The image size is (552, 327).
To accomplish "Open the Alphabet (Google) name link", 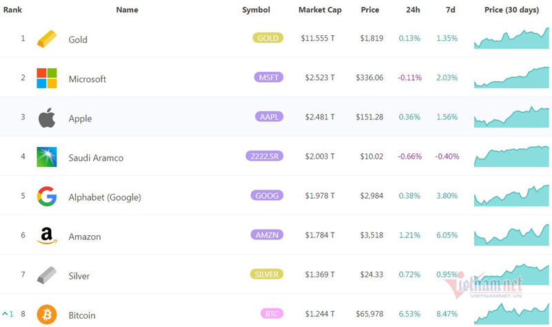I will click(x=105, y=197).
